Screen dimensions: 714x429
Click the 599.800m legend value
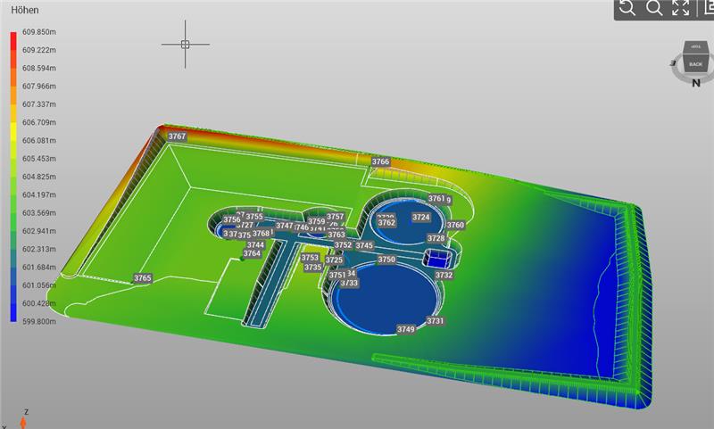[x=39, y=322]
